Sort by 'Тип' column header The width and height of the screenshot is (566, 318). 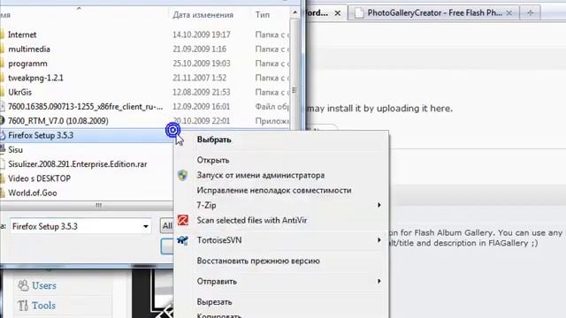pos(263,15)
